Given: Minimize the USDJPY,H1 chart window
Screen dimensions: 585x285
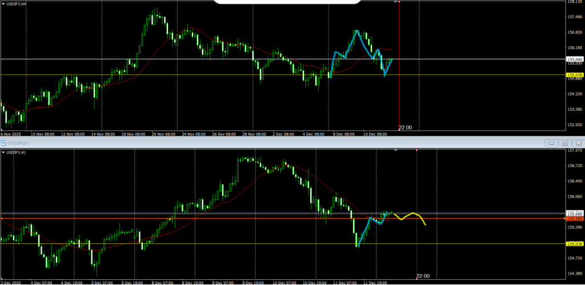Looking at the screenshot, I should point(552,143).
